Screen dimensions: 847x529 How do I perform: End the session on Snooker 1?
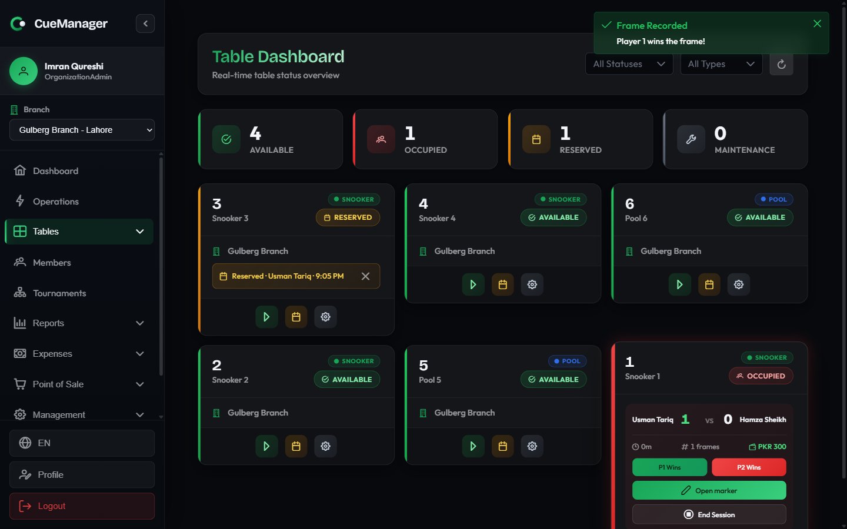pos(709,514)
